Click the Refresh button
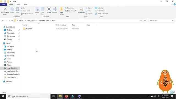The width and height of the screenshot is (176, 99). (145, 21)
